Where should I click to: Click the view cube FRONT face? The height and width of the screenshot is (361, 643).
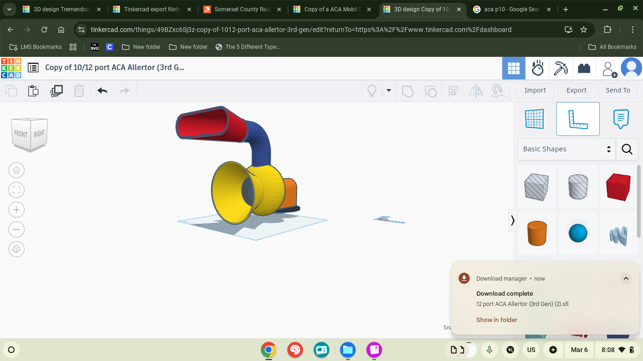point(21,134)
